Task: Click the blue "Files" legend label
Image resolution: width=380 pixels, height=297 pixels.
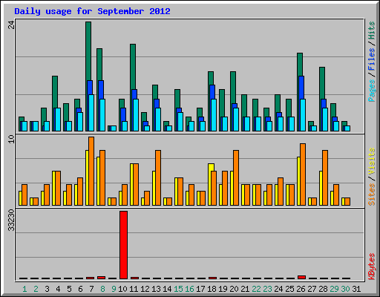Action: pos(371,59)
